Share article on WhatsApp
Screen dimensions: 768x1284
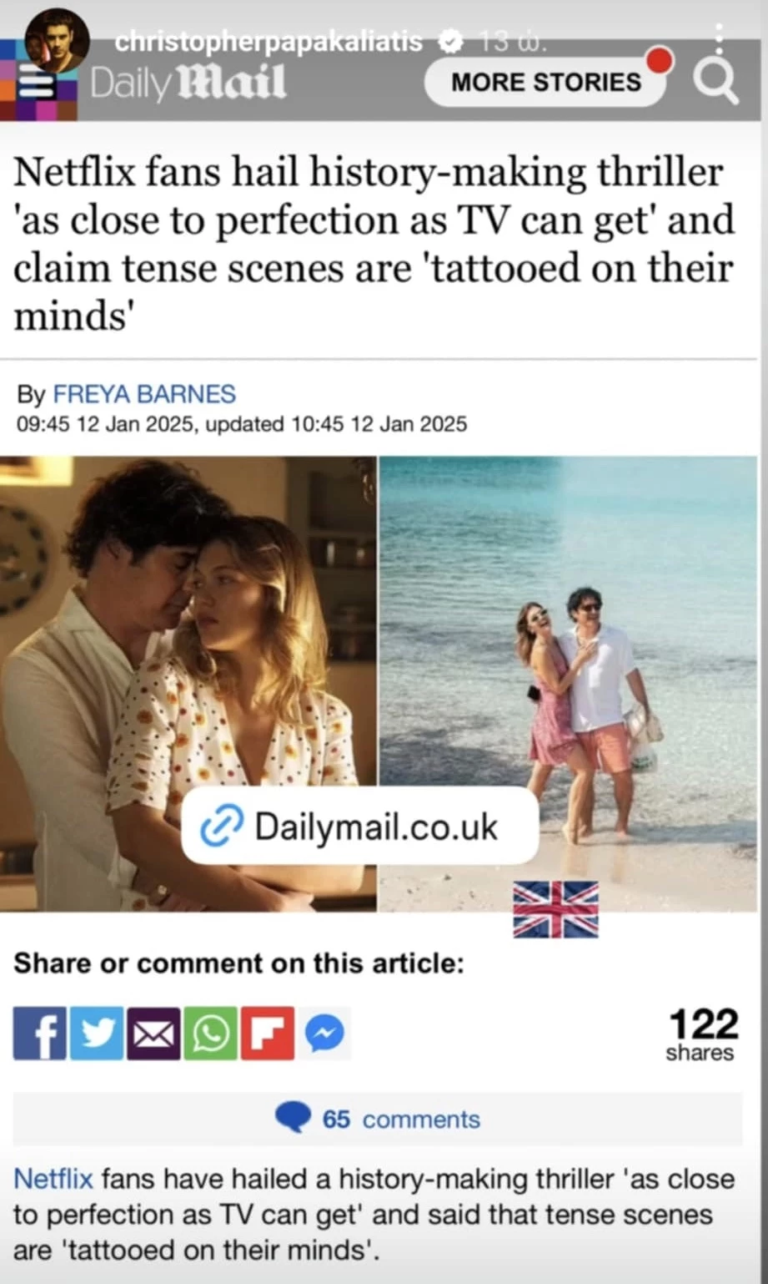[210, 1034]
